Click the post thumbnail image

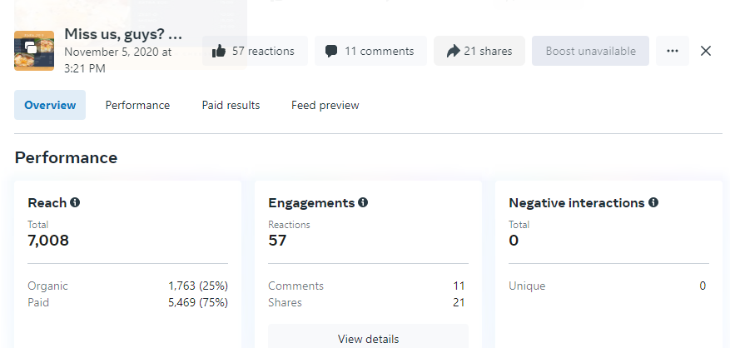pyautogui.click(x=34, y=51)
